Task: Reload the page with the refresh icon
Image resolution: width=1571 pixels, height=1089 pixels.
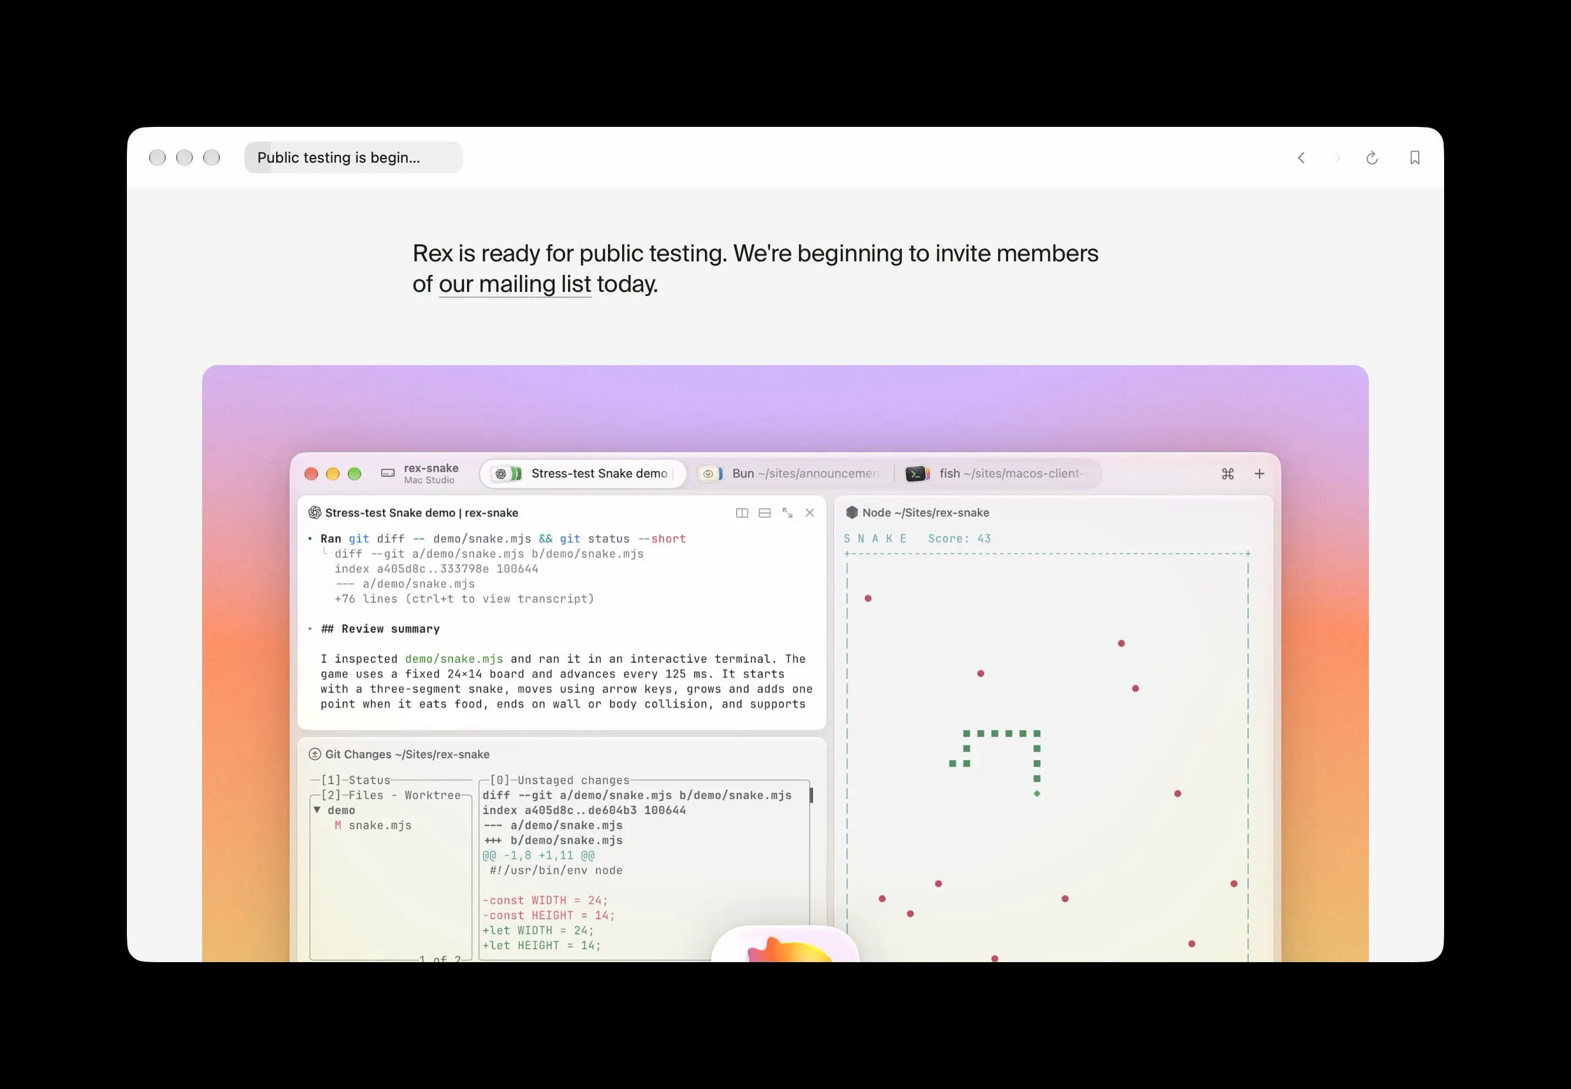Action: [x=1372, y=157]
